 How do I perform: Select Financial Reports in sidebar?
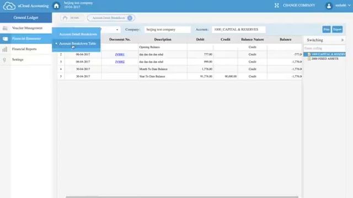coord(26,49)
